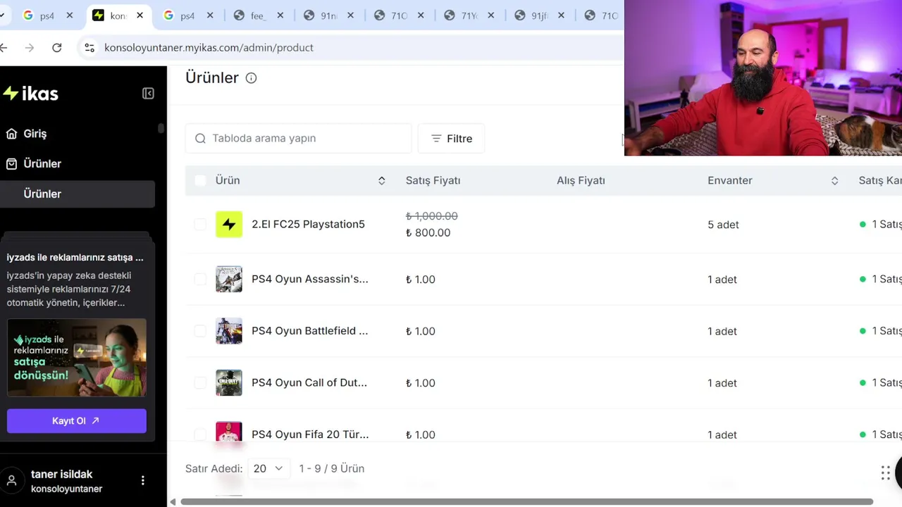This screenshot has width=902, height=507.
Task: Click the browser back arrow
Action: [x=4, y=48]
